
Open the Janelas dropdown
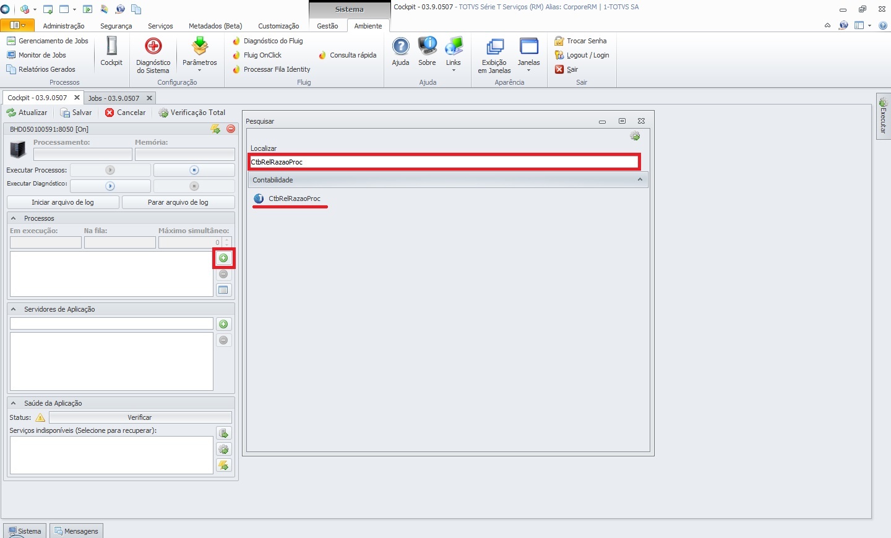pyautogui.click(x=529, y=55)
